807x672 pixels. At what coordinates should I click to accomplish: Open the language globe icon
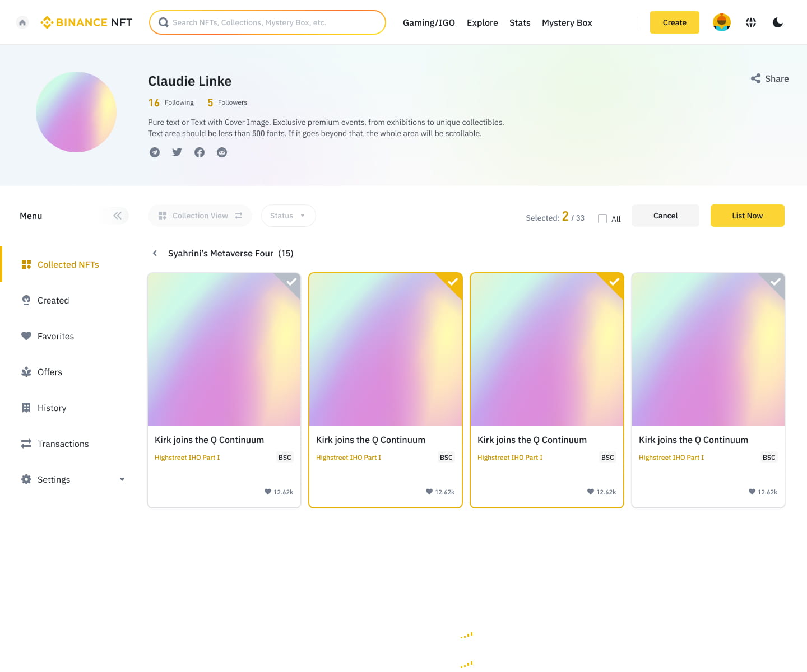[751, 22]
